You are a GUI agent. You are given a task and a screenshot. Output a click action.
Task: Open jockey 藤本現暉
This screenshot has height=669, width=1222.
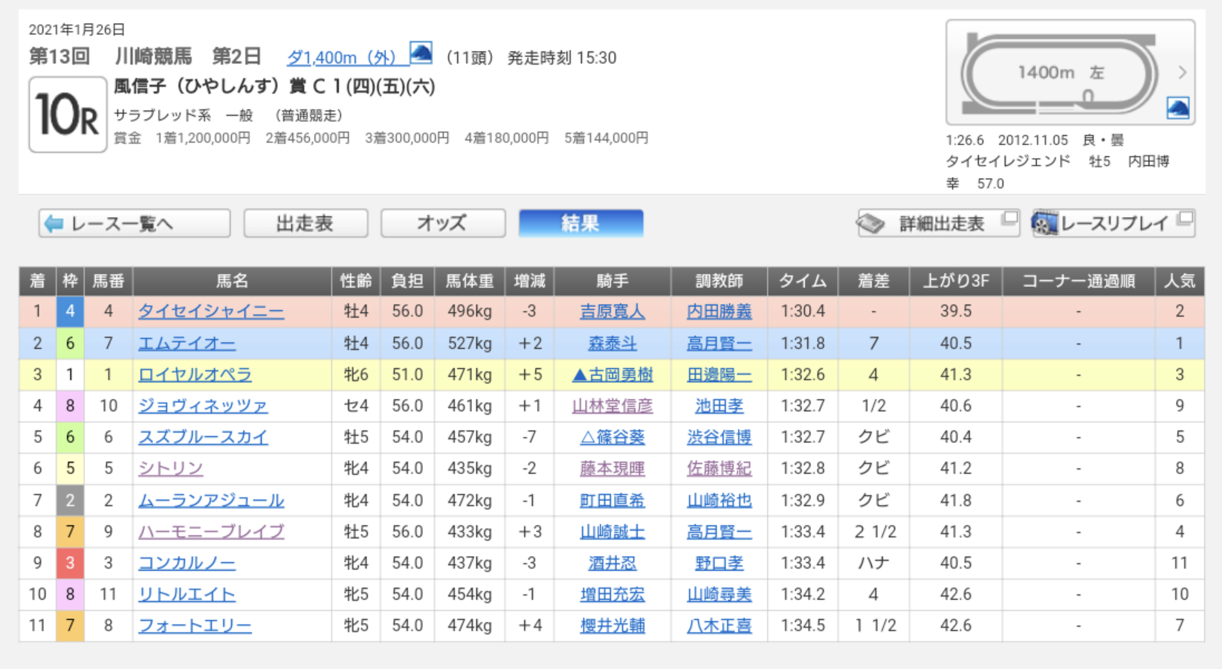[x=612, y=468]
